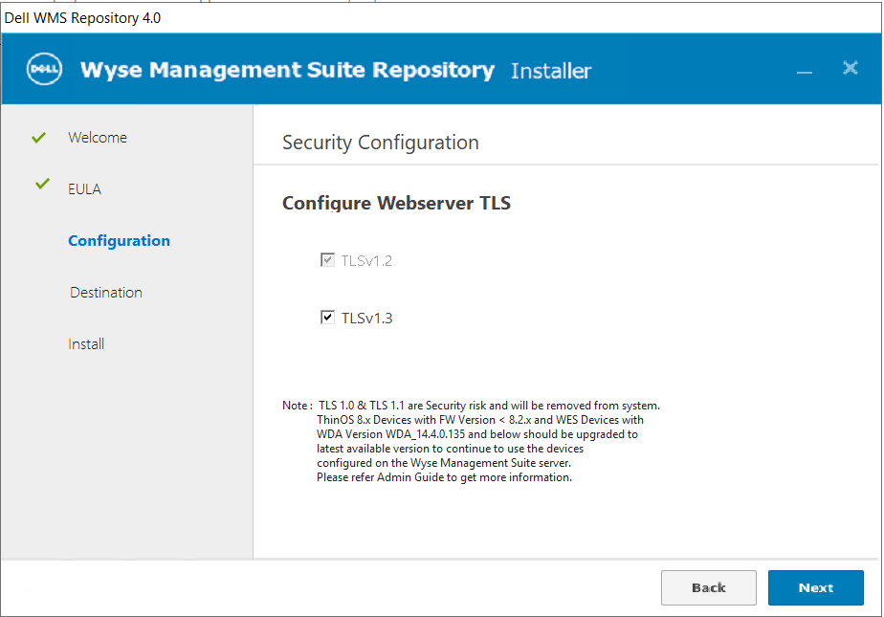
Task: Minimize the installer window
Action: click(805, 71)
